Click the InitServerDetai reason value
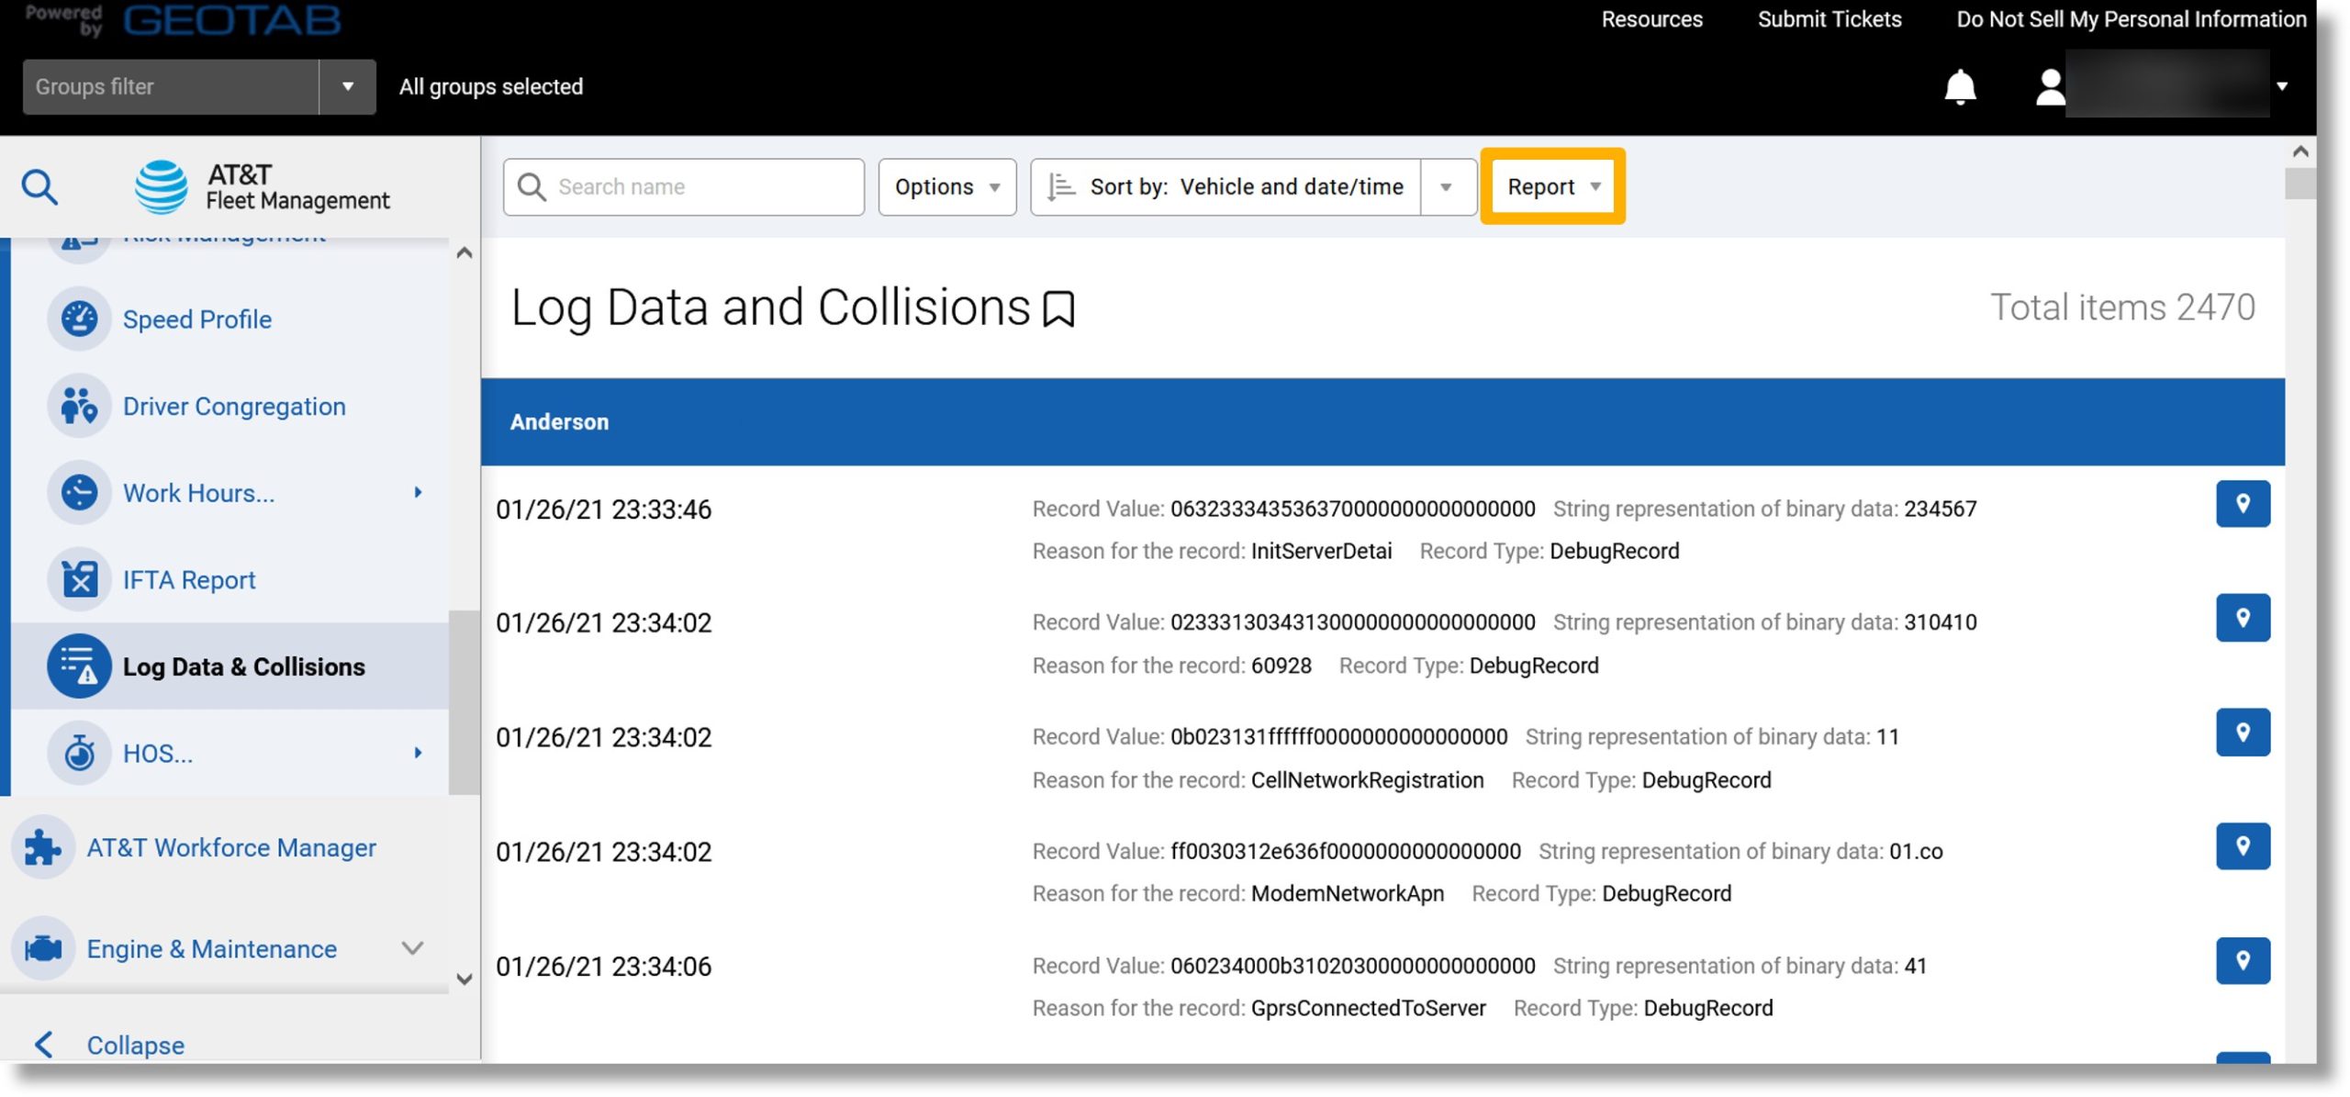Image resolution: width=2350 pixels, height=1097 pixels. click(1321, 551)
